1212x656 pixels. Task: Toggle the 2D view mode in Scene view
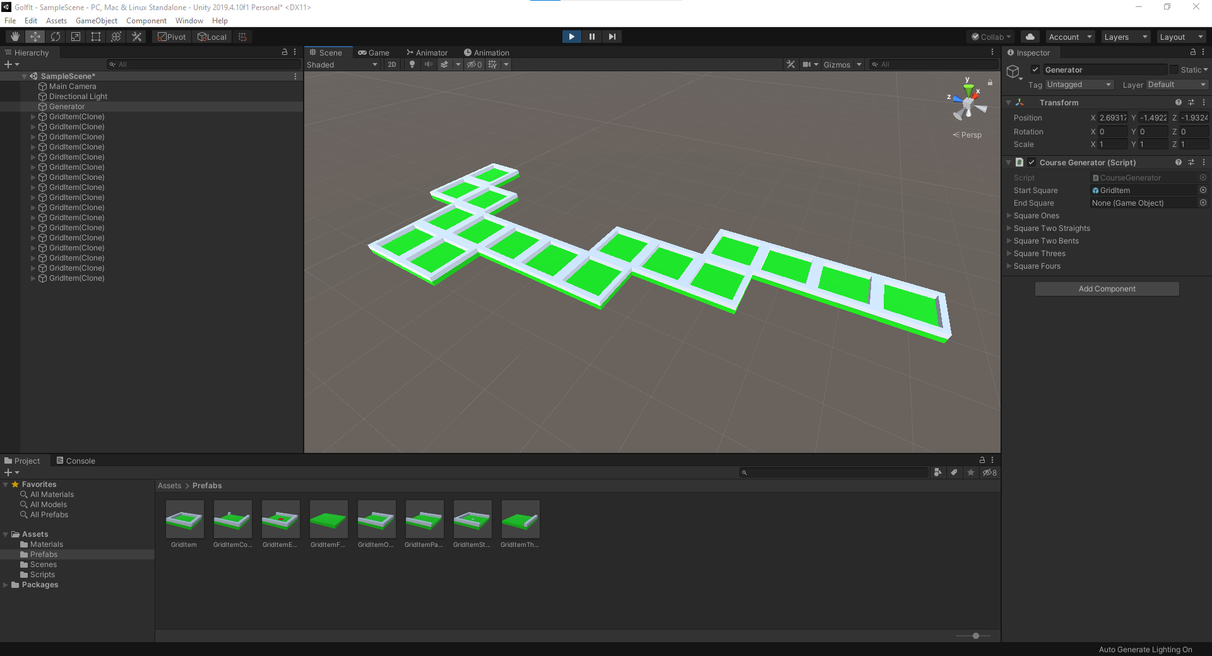[391, 64]
